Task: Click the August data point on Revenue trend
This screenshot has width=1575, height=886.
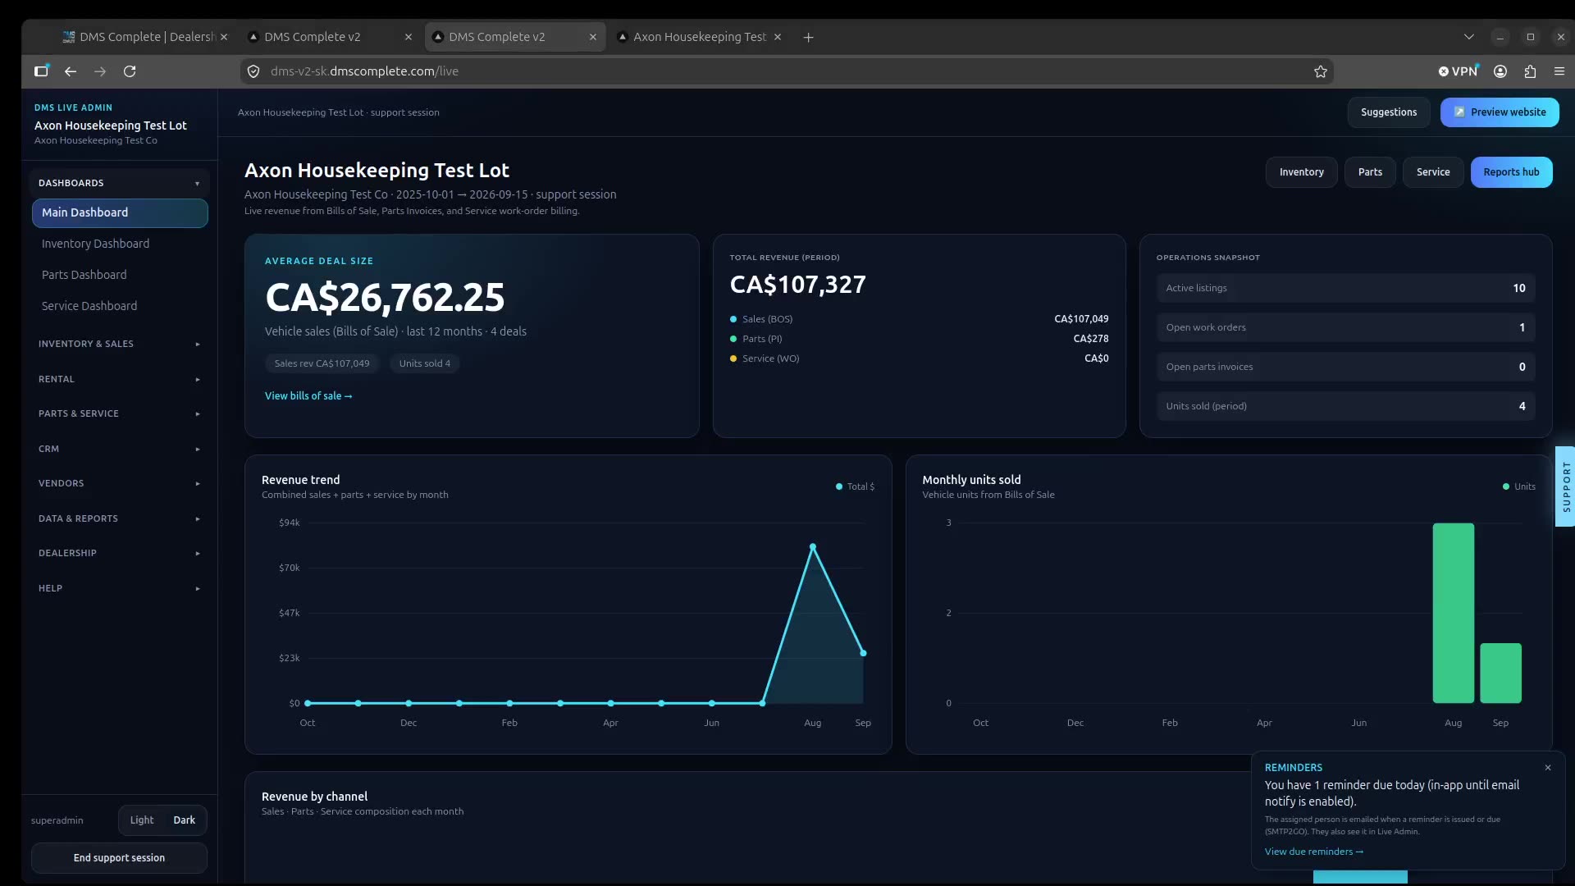Action: (813, 546)
